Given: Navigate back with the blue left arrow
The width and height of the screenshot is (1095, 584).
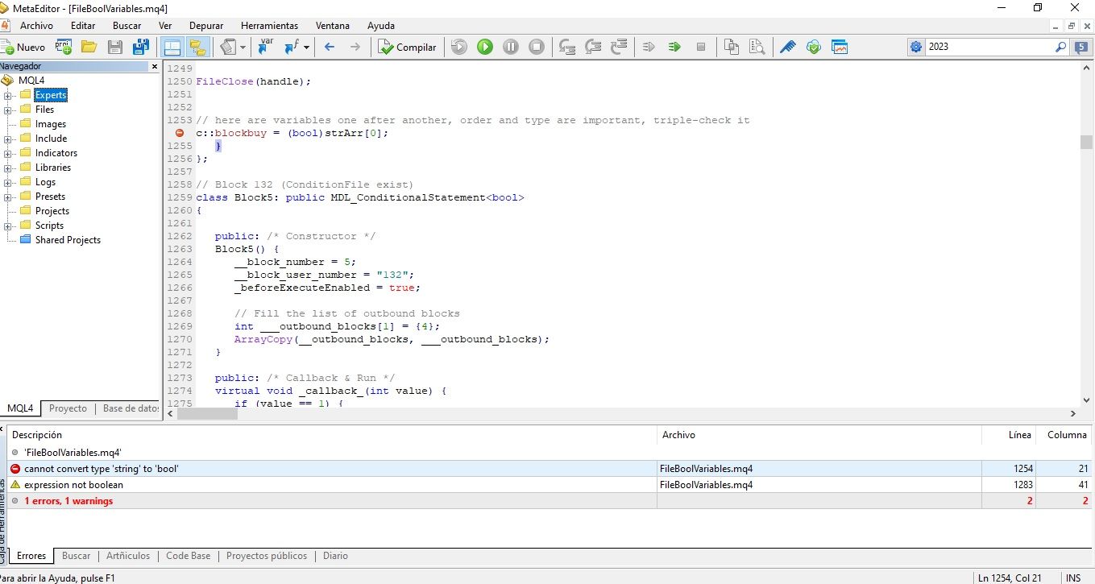Looking at the screenshot, I should point(329,47).
